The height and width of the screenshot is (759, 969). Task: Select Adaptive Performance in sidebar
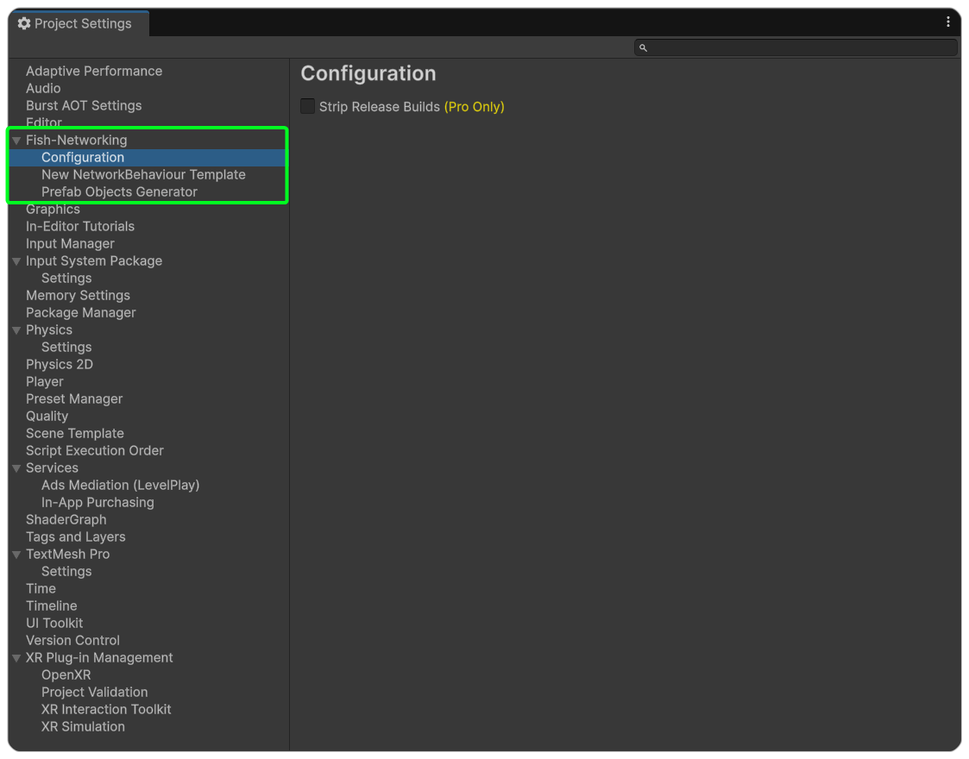pos(94,71)
